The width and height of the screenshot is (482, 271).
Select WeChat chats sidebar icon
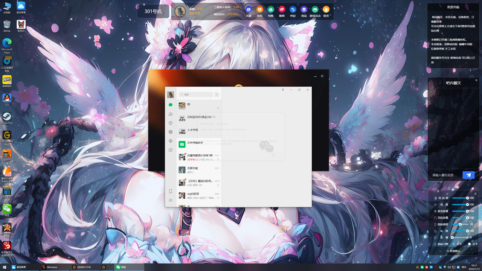pos(171,105)
